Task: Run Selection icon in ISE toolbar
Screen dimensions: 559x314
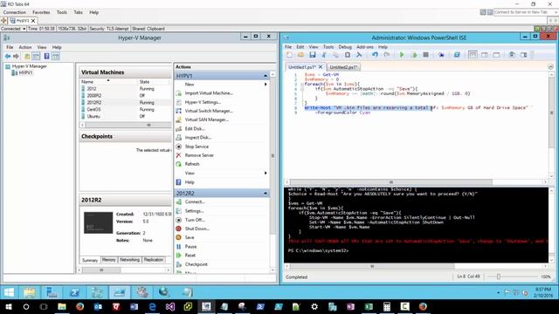Action: pyautogui.click(x=414, y=55)
